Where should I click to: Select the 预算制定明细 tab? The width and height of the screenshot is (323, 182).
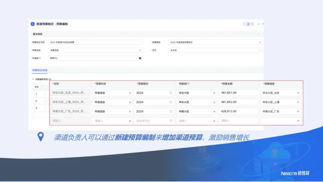click(x=40, y=70)
